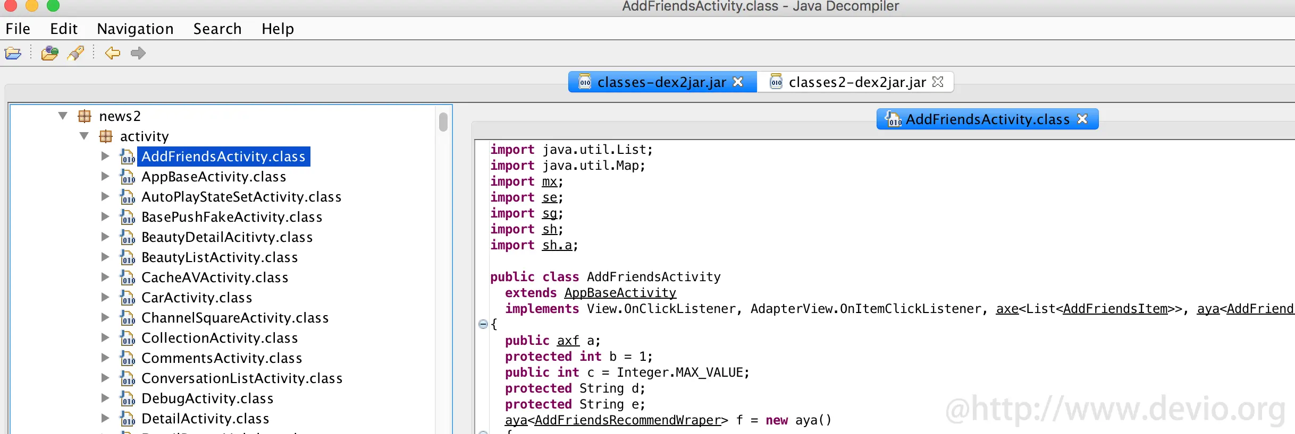Screen dimensions: 1295x434
Task: Expand the AppBaseActivity.class tree node
Action: [105, 177]
